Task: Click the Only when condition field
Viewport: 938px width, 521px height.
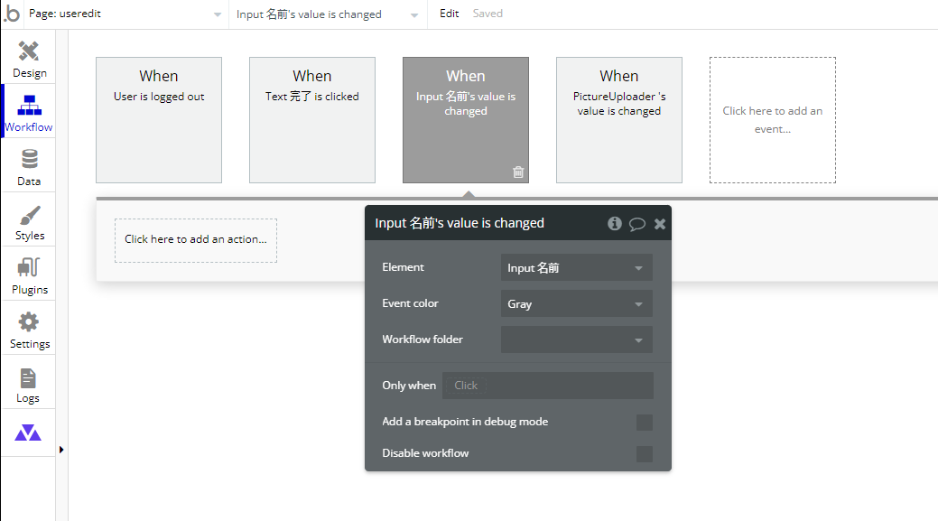Action: coord(548,386)
